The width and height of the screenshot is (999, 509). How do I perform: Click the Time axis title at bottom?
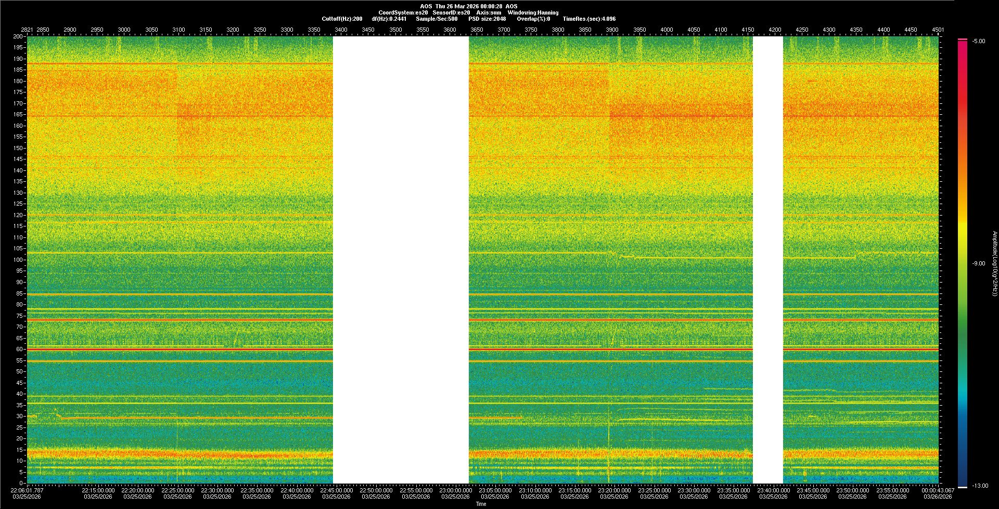tap(481, 504)
